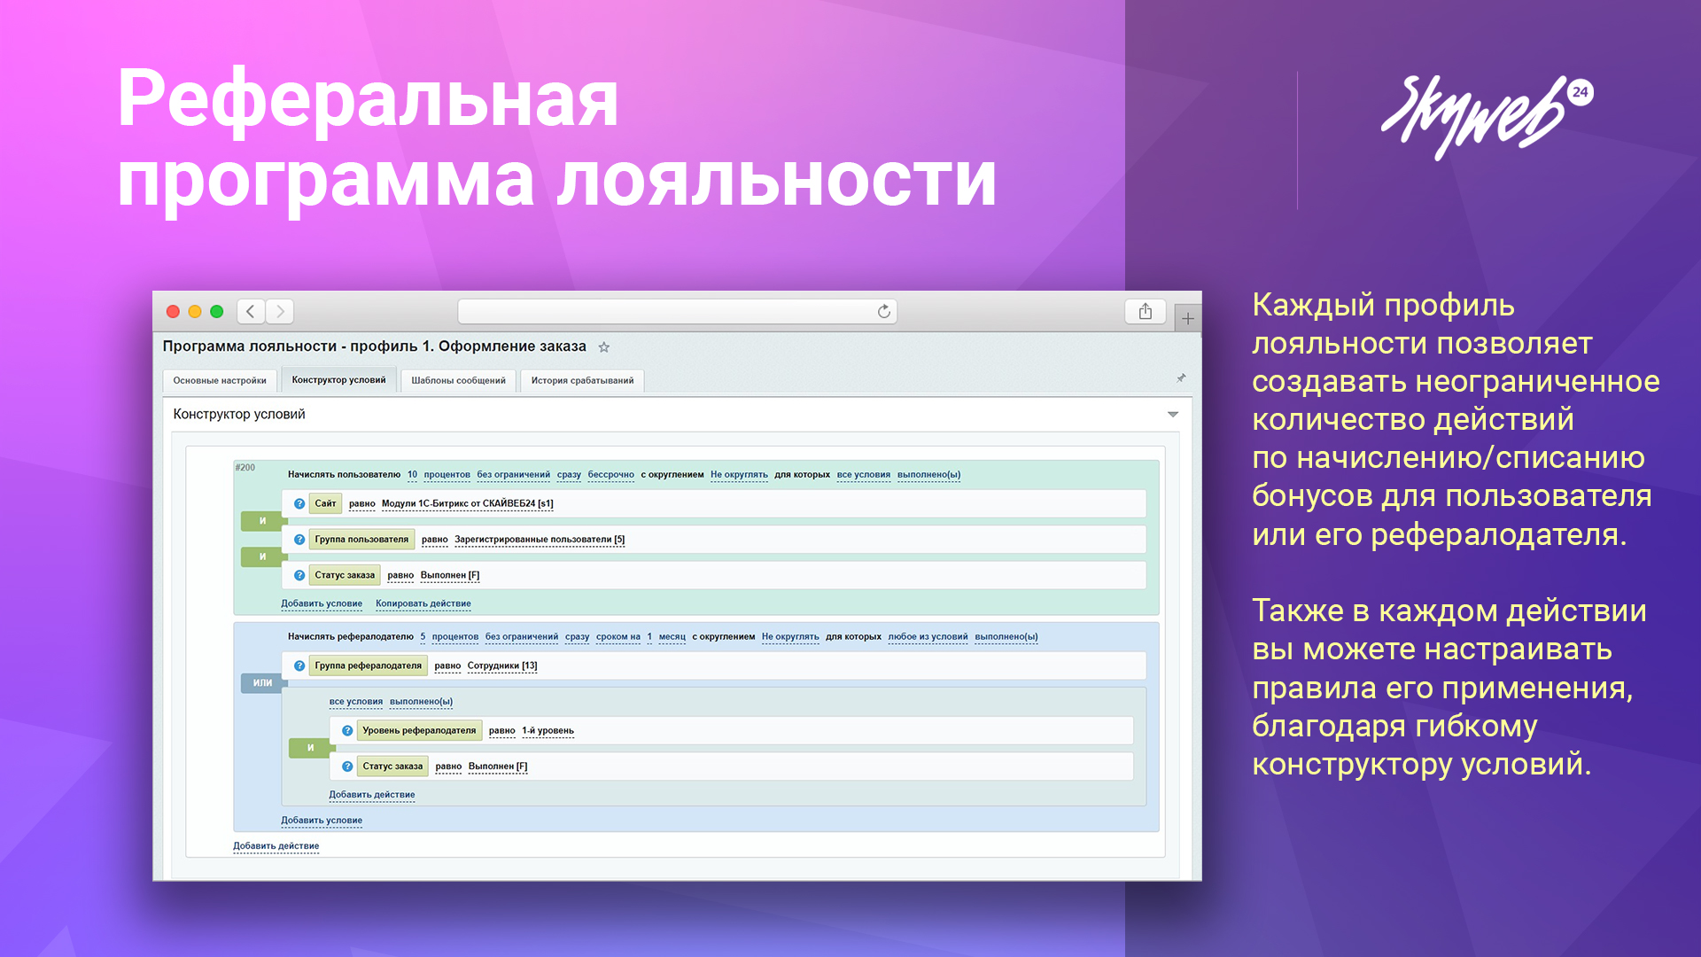This screenshot has height=957, width=1701.
Task: Click the browser address bar field
Action: point(664,311)
